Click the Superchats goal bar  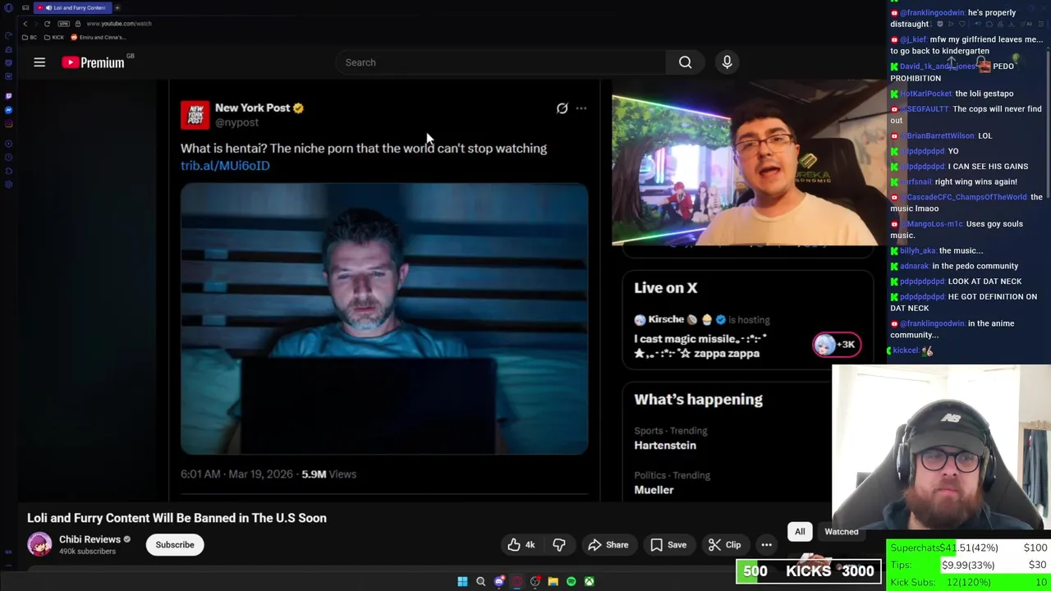(x=967, y=547)
